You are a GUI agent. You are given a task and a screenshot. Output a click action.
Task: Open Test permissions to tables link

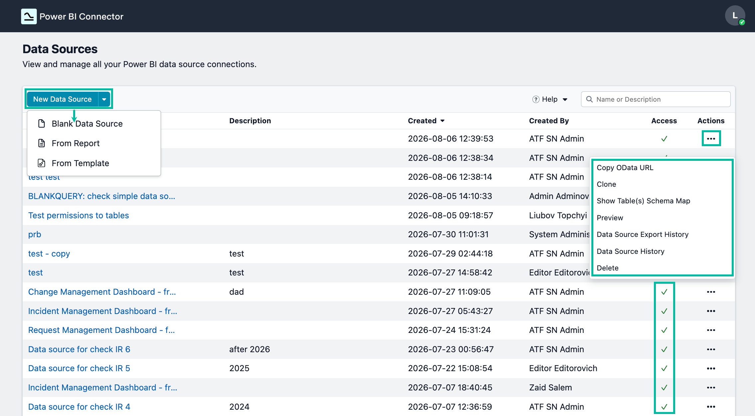[x=78, y=215]
